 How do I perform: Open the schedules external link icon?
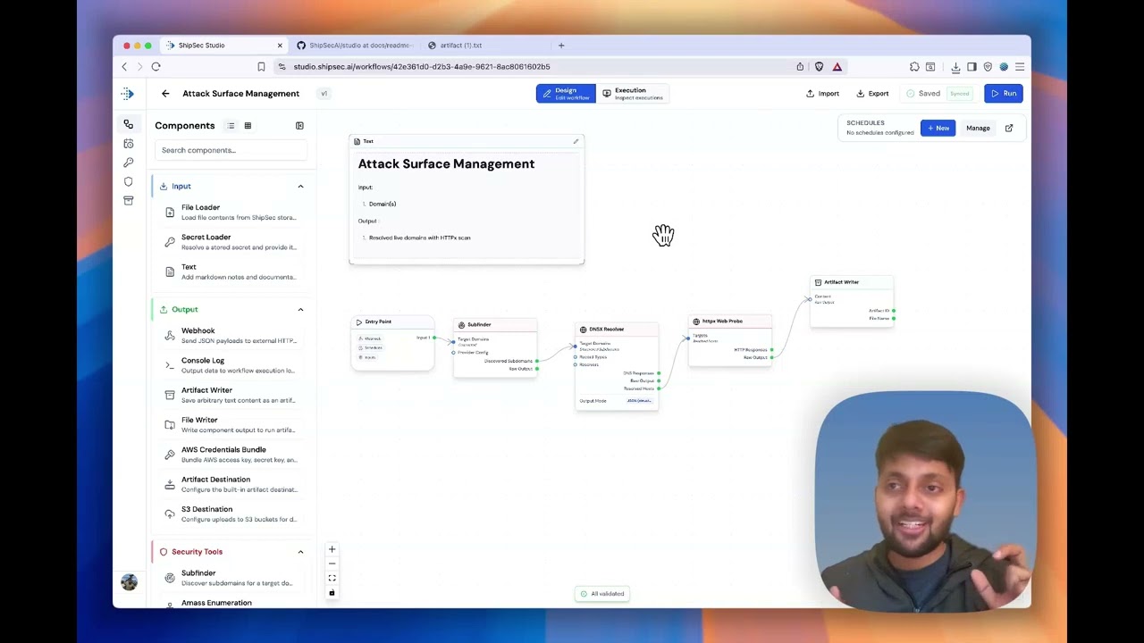tap(1008, 128)
